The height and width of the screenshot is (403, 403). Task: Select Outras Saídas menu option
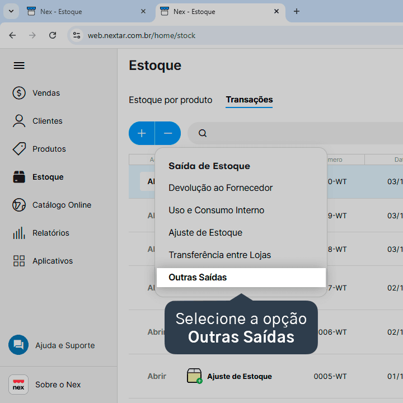pos(241,277)
